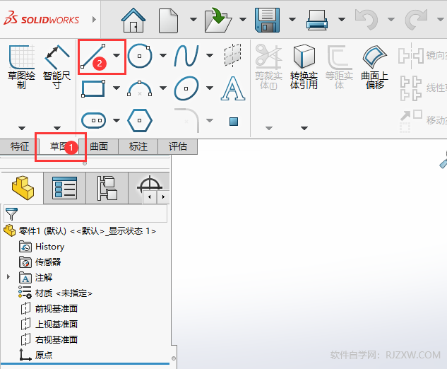Open the Sketch Fillet dropdown arrow
The height and width of the screenshot is (369, 447).
click(210, 120)
